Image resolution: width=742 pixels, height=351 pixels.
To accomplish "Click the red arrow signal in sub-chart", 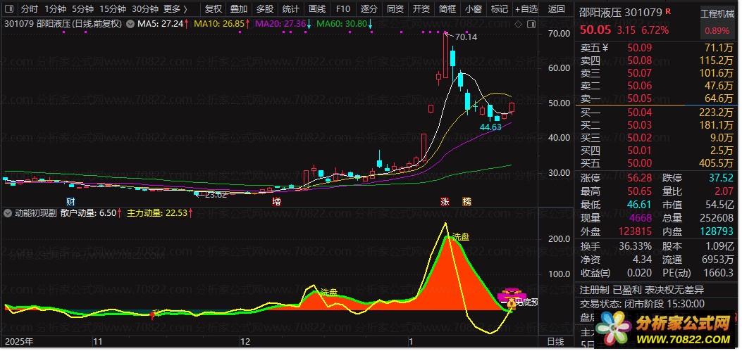I will point(152,316).
